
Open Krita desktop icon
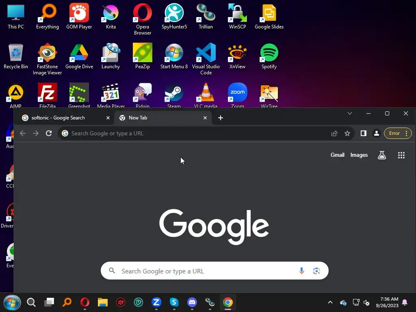click(x=110, y=16)
